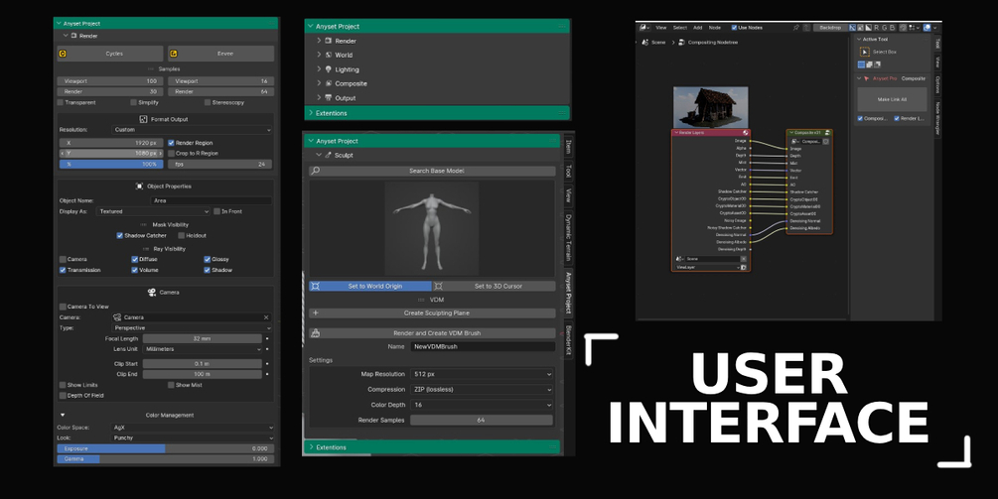Viewport: 998px width, 499px height.
Task: Click the Render and Create VDM Brush icon
Action: coord(315,333)
